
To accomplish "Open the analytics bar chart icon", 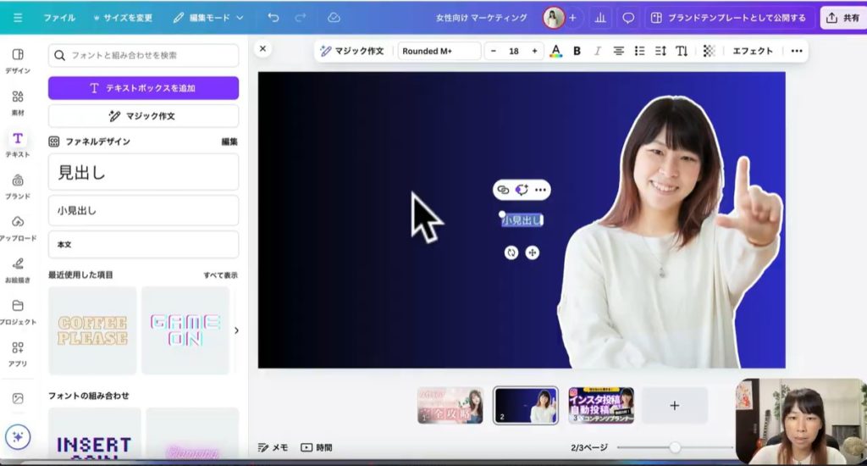I will (600, 18).
